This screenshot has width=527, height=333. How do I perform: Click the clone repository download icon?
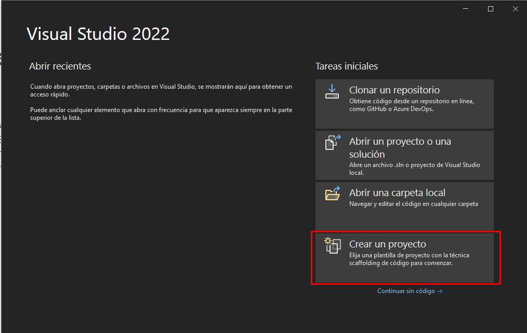coord(332,92)
